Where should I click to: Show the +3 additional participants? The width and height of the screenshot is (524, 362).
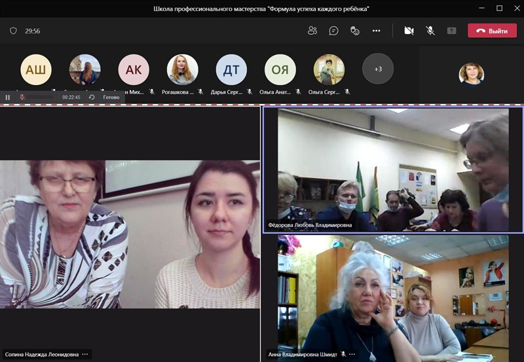[x=378, y=69]
